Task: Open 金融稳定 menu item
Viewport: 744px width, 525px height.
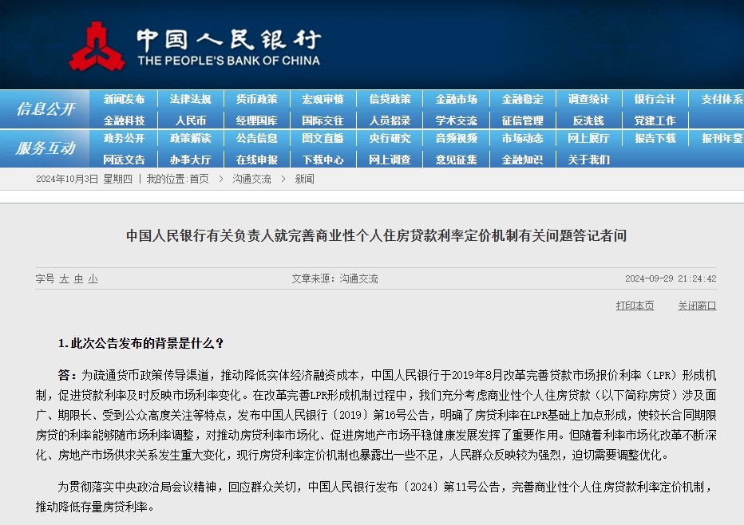Action: 522,99
